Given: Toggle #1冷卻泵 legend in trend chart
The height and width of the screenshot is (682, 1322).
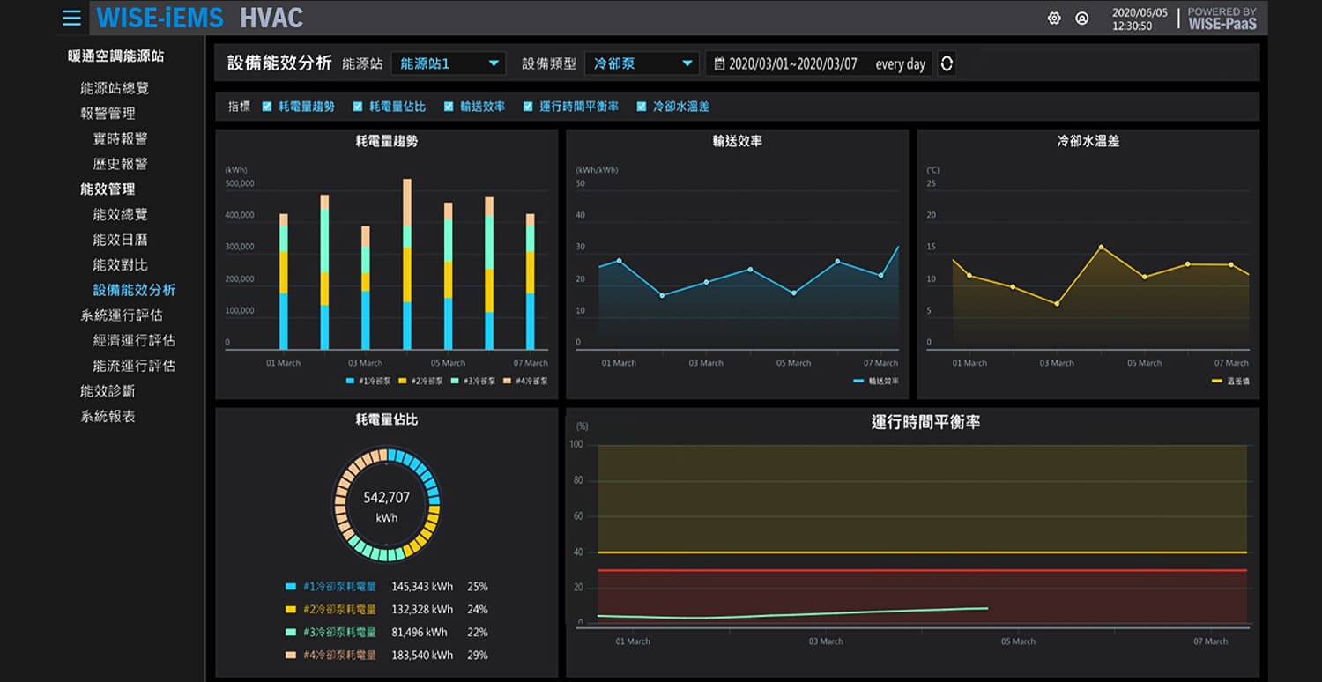Looking at the screenshot, I should (368, 382).
